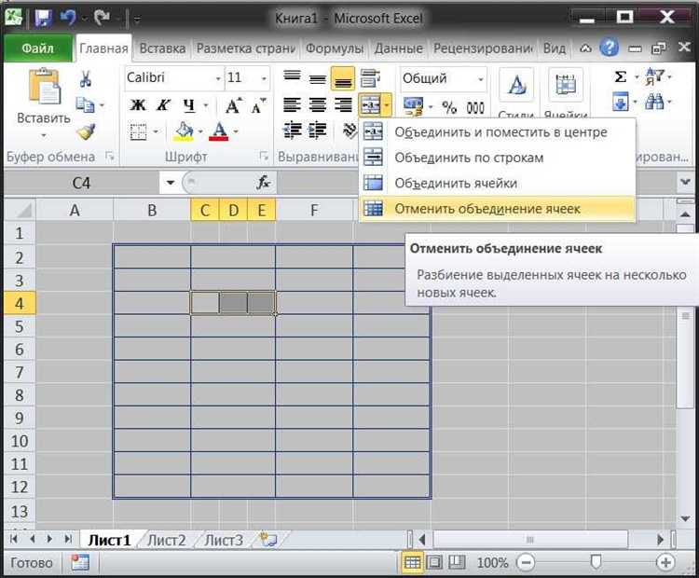Click the font color A icon
Image resolution: width=699 pixels, height=578 pixels.
[x=219, y=131]
